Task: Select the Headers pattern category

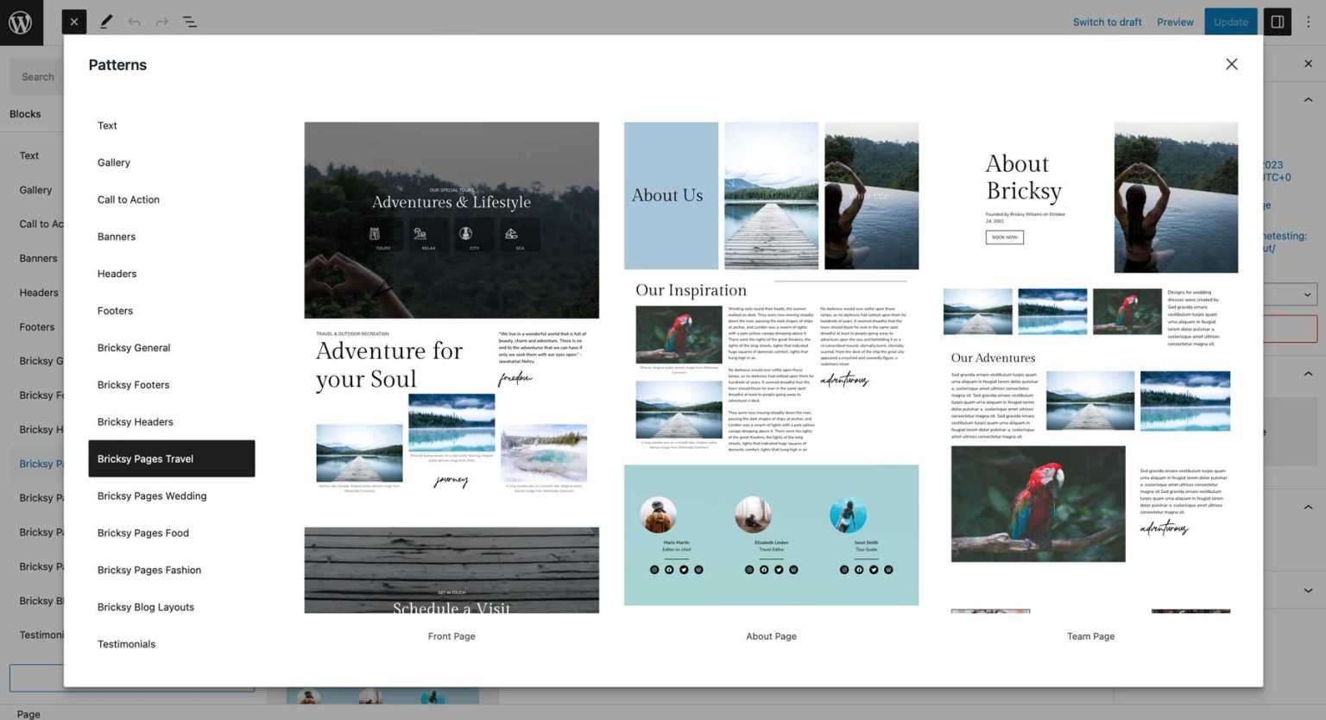Action: click(x=117, y=274)
